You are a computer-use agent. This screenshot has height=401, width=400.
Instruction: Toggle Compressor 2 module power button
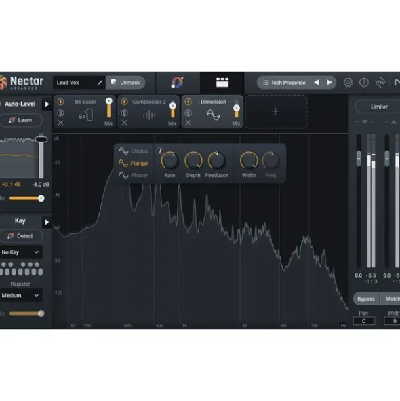(124, 102)
